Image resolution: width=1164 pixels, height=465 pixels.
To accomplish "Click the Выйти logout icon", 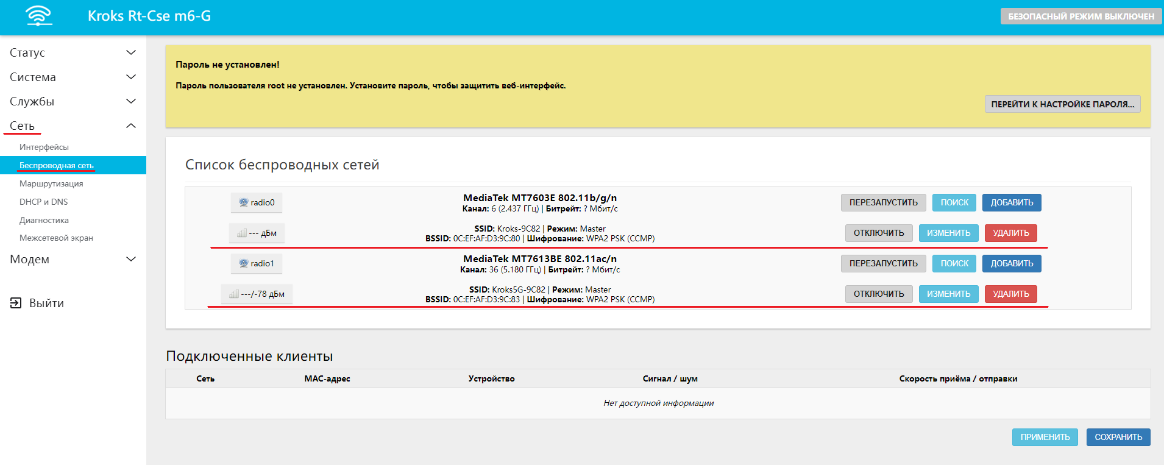I will [16, 303].
